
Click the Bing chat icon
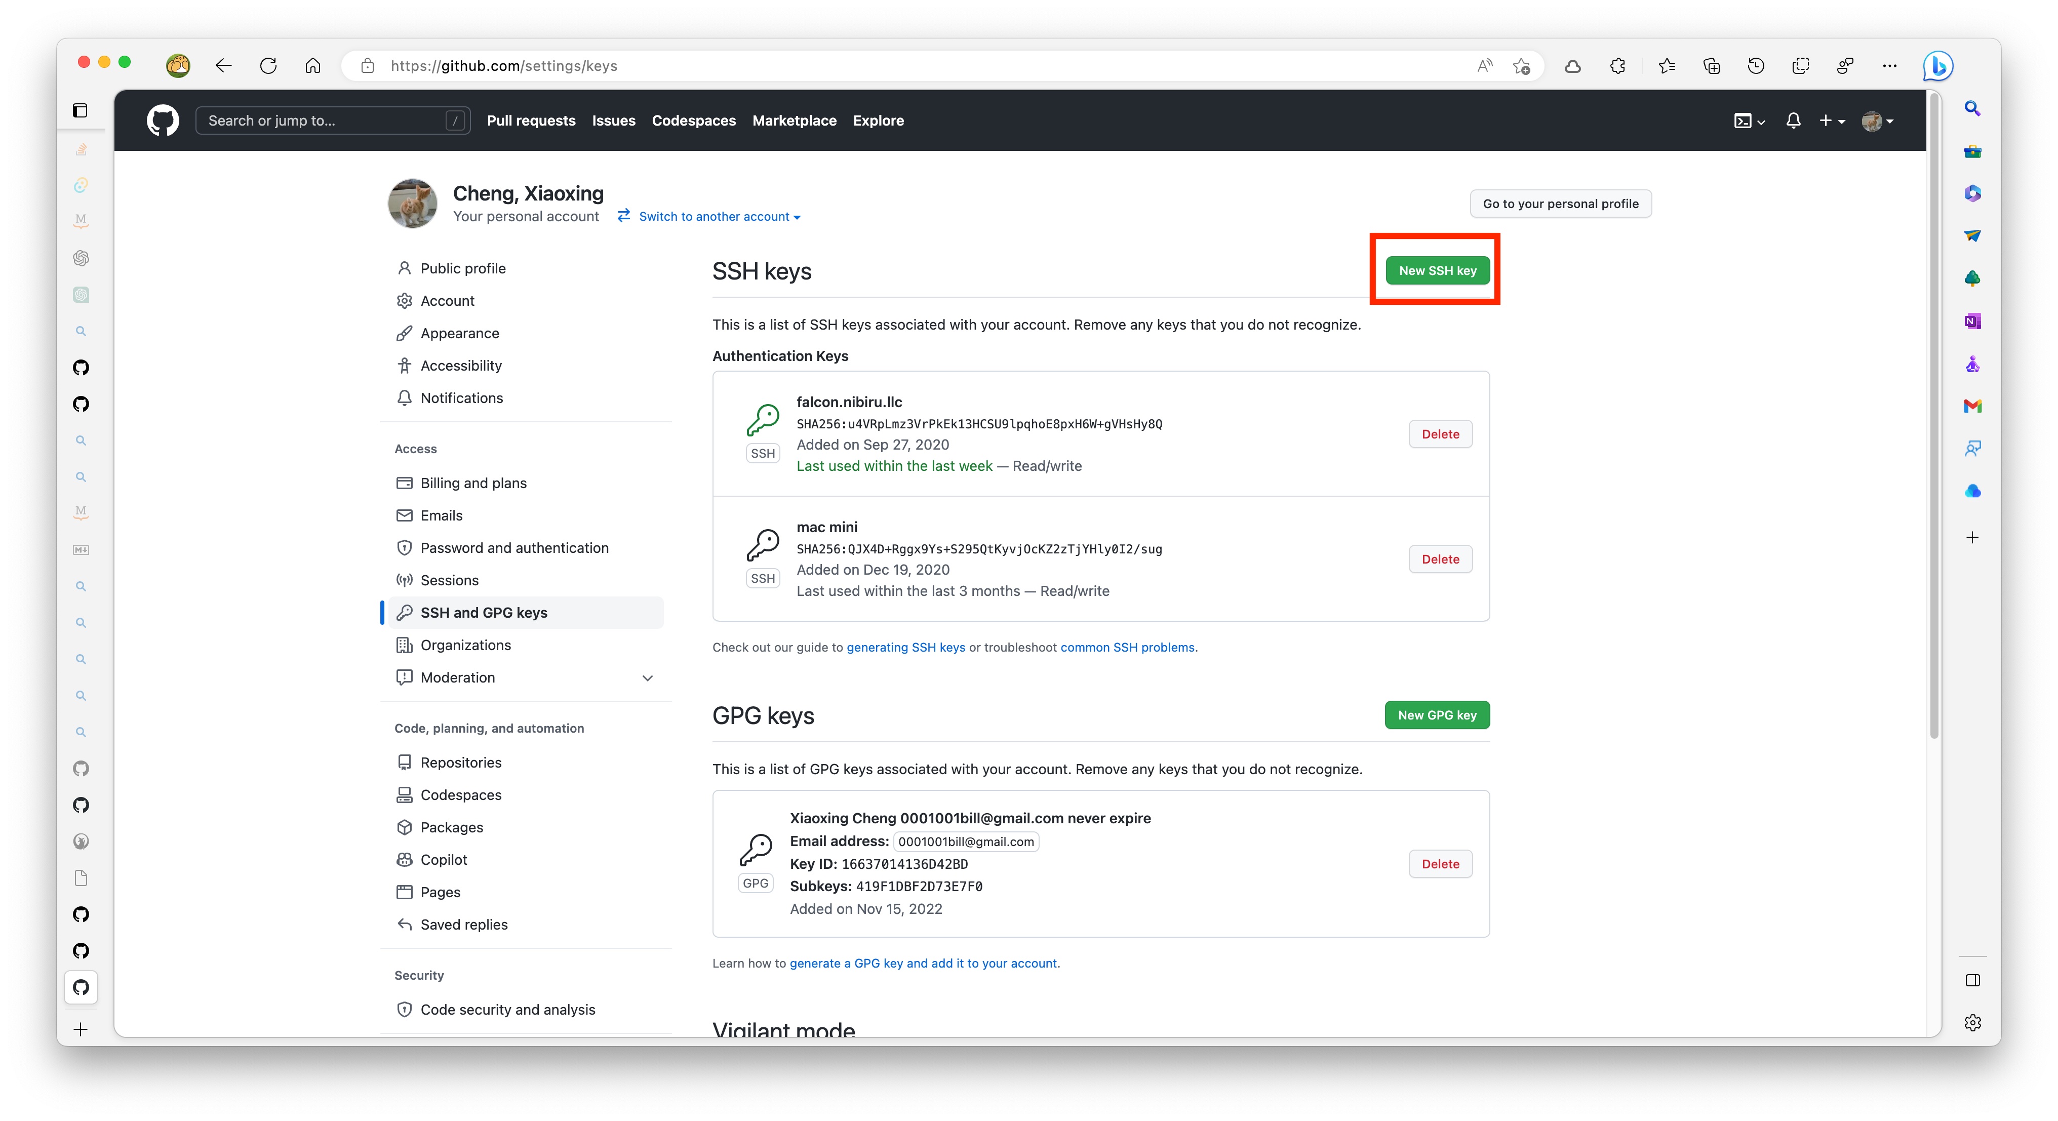1937,65
